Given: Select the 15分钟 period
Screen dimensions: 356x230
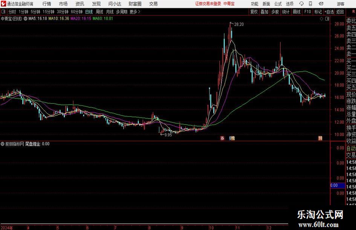Looking at the screenshot, I should click(x=48, y=12).
